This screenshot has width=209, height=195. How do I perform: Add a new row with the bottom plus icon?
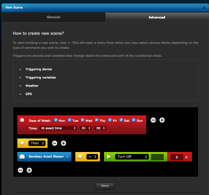tap(29, 170)
